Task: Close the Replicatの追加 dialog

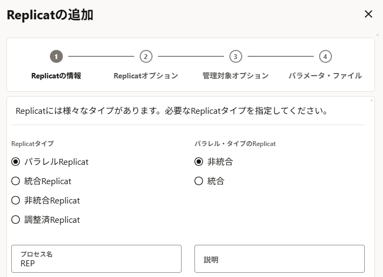Action: tap(368, 14)
